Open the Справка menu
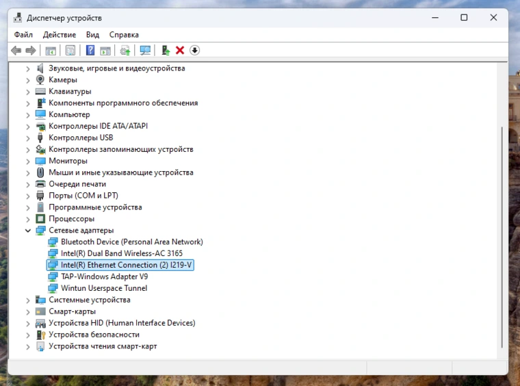 124,34
